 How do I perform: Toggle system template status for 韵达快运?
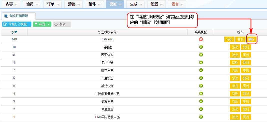[201, 86]
